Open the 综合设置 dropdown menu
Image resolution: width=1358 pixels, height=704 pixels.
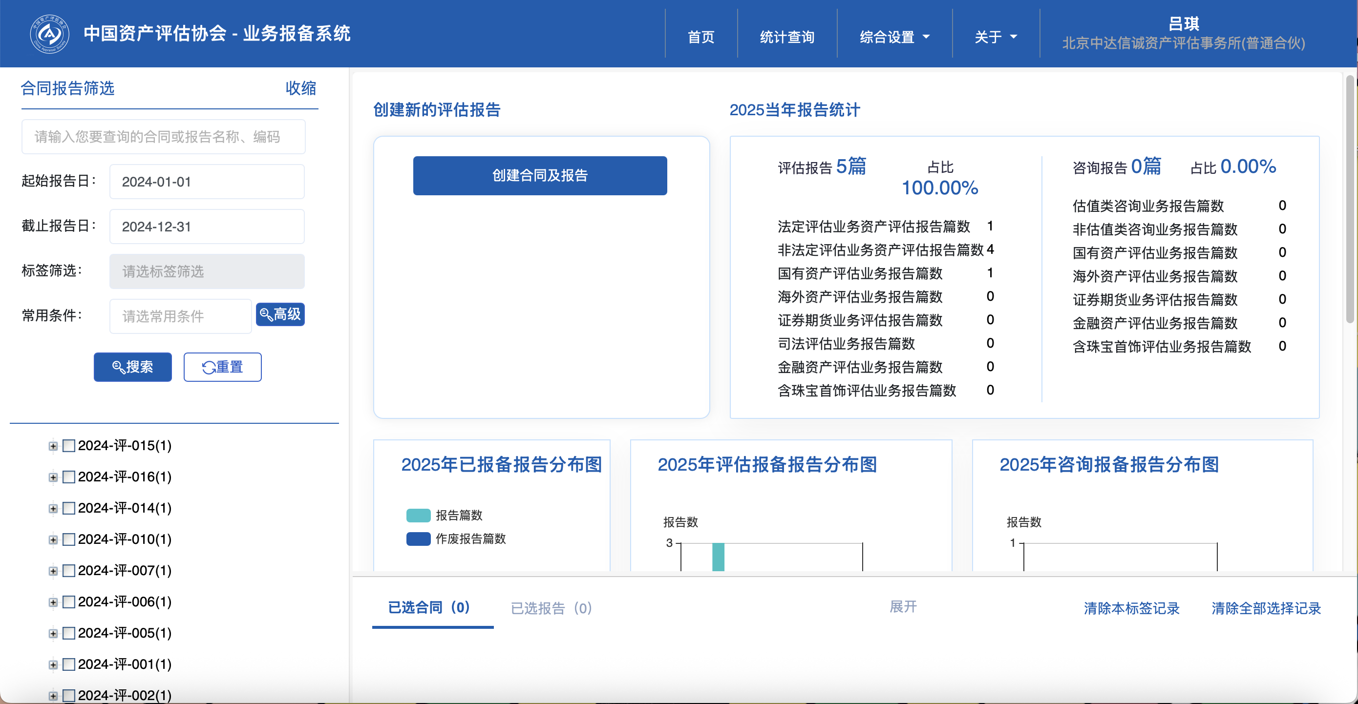click(894, 37)
